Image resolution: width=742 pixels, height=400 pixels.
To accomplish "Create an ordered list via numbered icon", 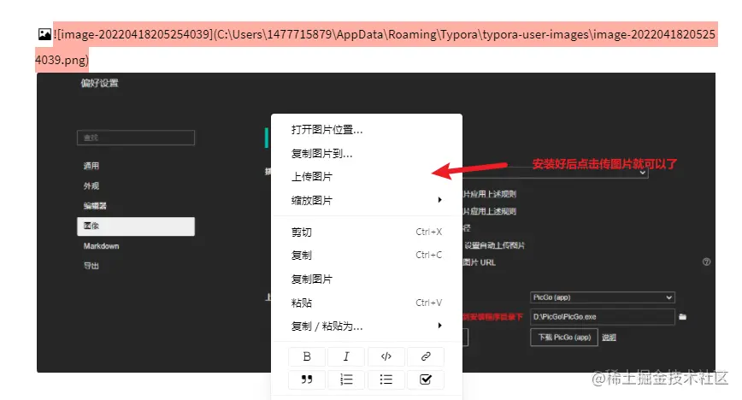I will [x=346, y=379].
